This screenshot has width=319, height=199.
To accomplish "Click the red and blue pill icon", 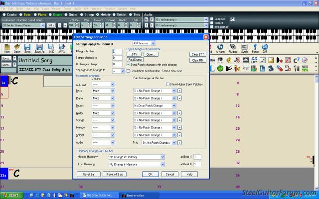I will 279,69.
